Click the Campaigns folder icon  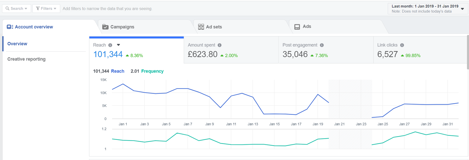[105, 27]
